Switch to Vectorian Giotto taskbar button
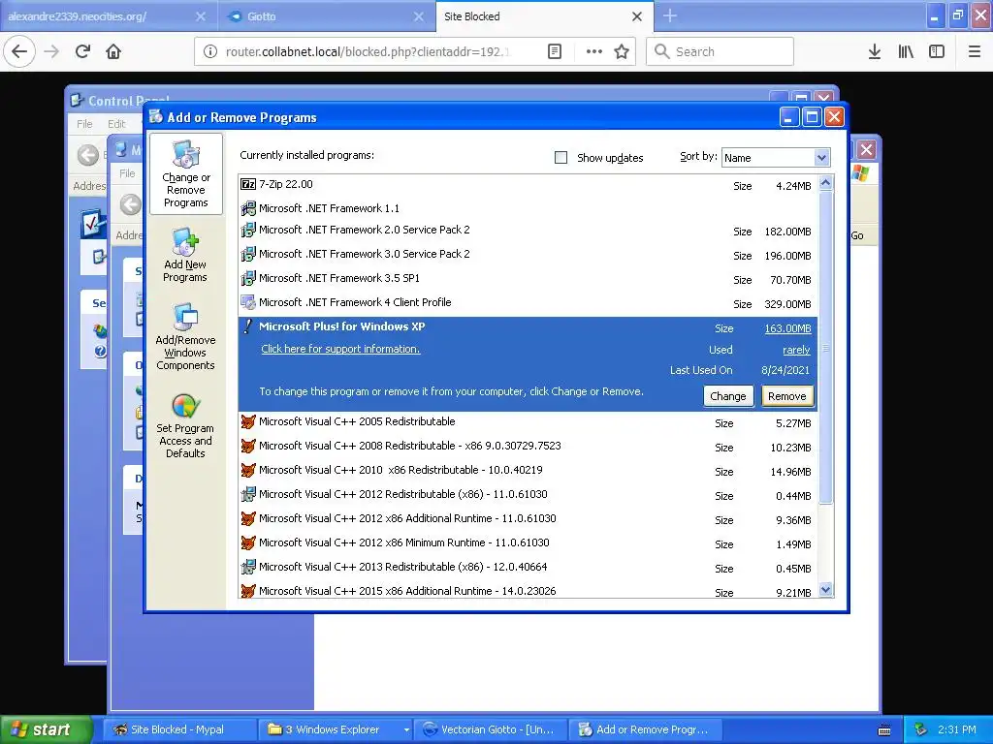 point(490,729)
